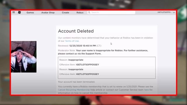187x105 pixels.
Task: Click the Moderator Note text
Action: tap(103, 52)
